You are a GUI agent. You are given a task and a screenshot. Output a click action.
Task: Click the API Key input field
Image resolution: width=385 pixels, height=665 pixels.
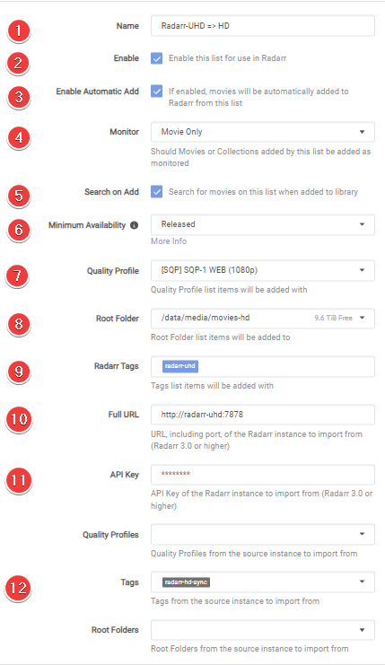coord(262,474)
